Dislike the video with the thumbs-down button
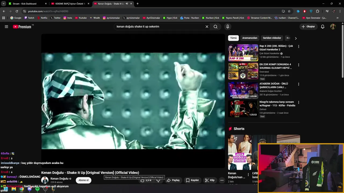The height and width of the screenshot is (193, 344). (x=159, y=180)
